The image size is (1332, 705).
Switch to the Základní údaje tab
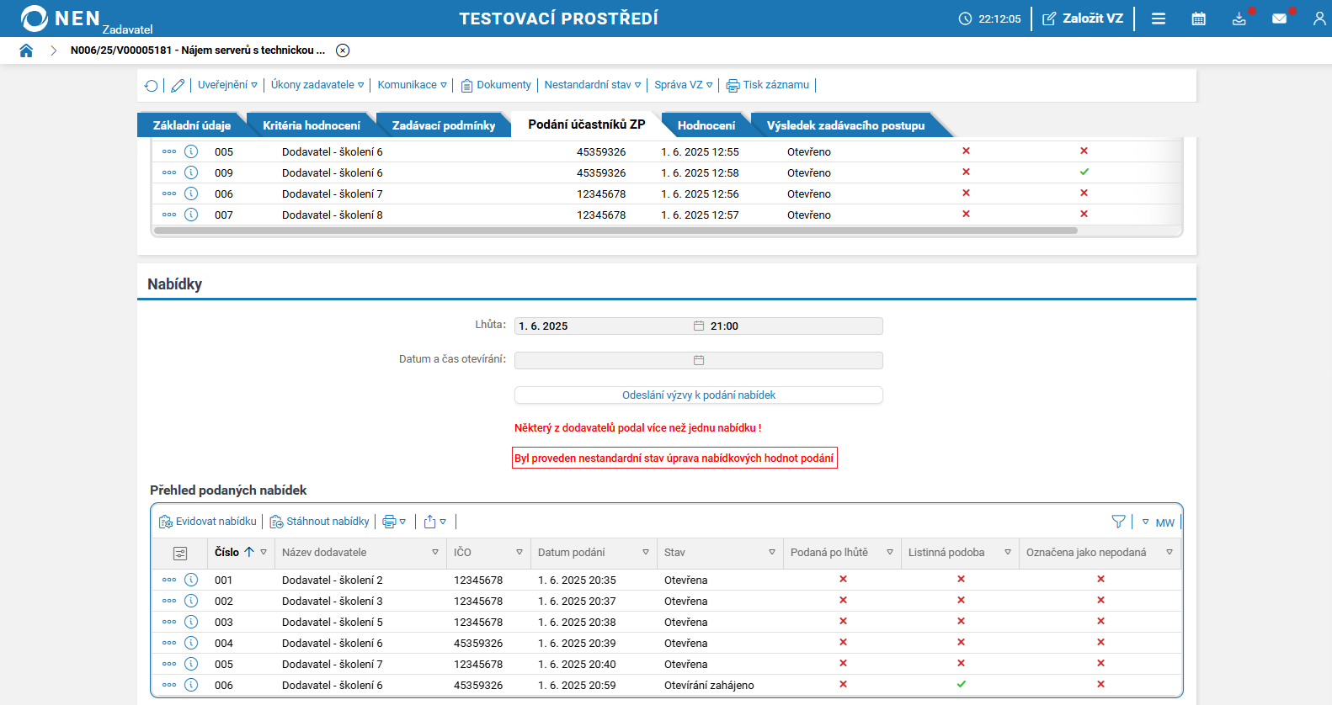[x=191, y=125]
